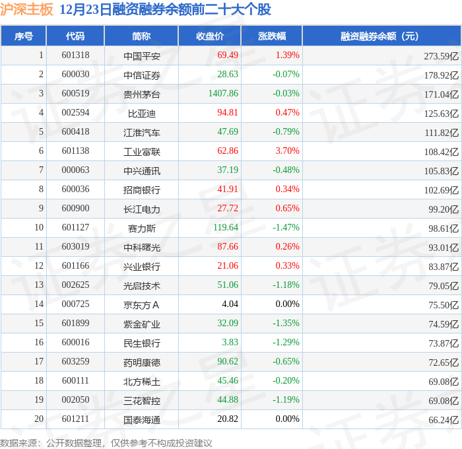Click the balance 273.59亿
462x449 pixels.
(441, 56)
